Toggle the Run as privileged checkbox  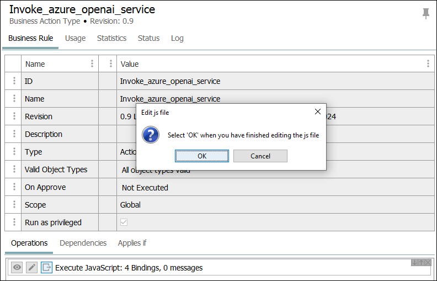(124, 222)
